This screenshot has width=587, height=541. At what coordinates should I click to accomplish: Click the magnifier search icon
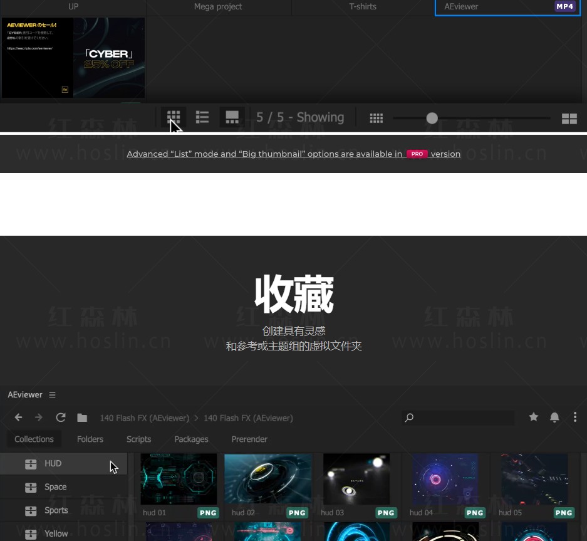409,418
